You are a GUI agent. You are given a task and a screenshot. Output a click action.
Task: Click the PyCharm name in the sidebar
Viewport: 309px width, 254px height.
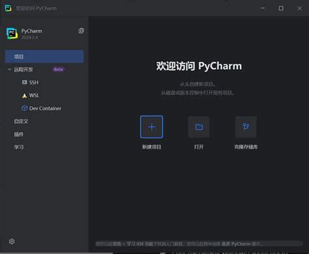[x=32, y=31]
